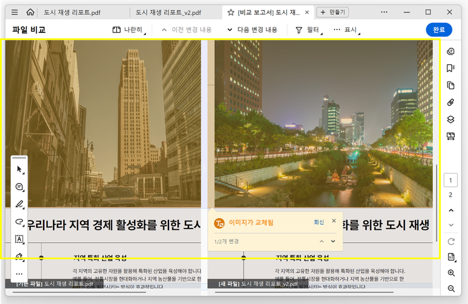This screenshot has width=468, height=304.
Task: Go to 다음 변경 내용
Action: click(x=252, y=30)
